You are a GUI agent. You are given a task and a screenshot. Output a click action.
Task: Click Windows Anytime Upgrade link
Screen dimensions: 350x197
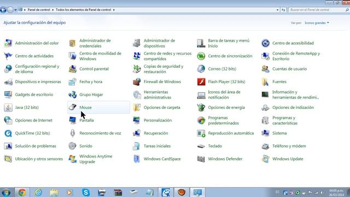[96, 159]
